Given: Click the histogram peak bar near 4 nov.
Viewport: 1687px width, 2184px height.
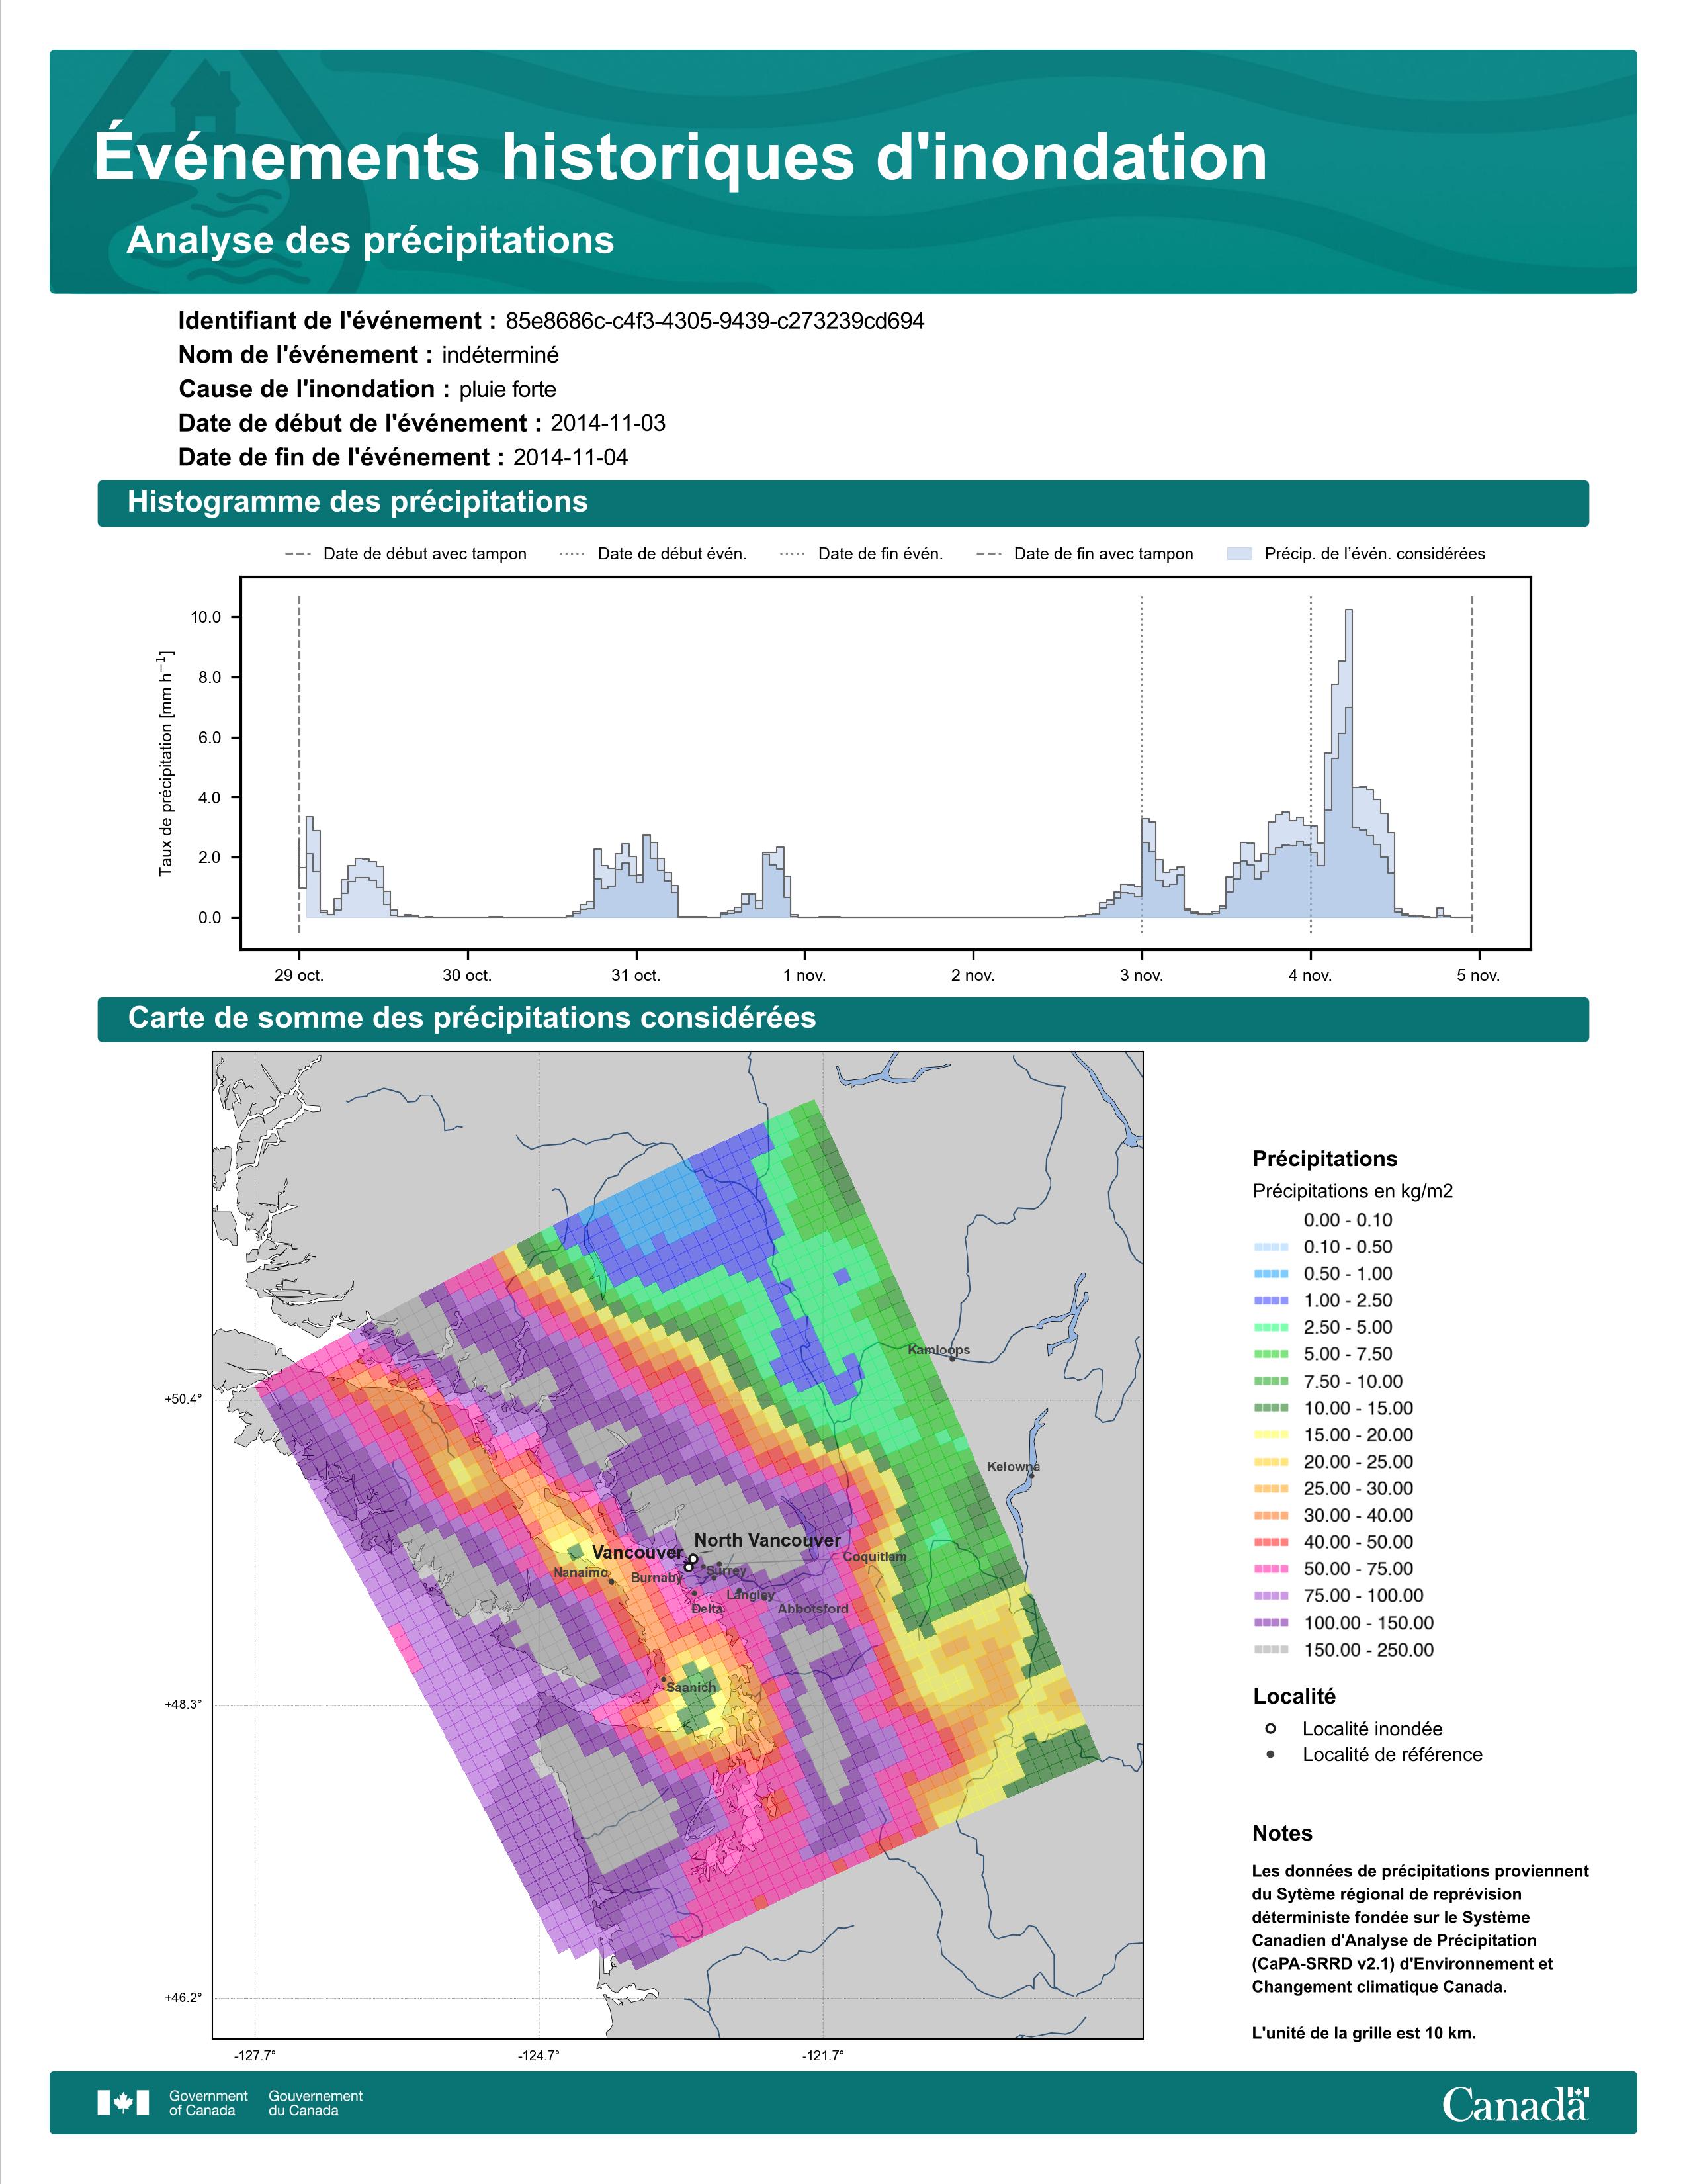Looking at the screenshot, I should [x=1349, y=763].
